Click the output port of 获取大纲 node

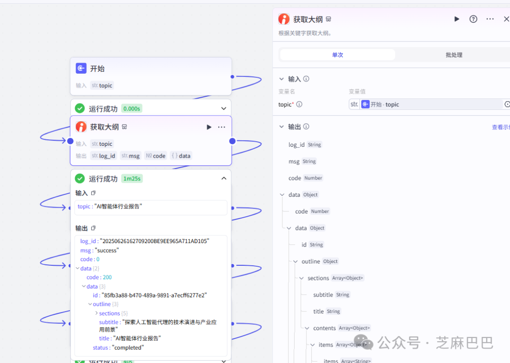tap(232, 141)
